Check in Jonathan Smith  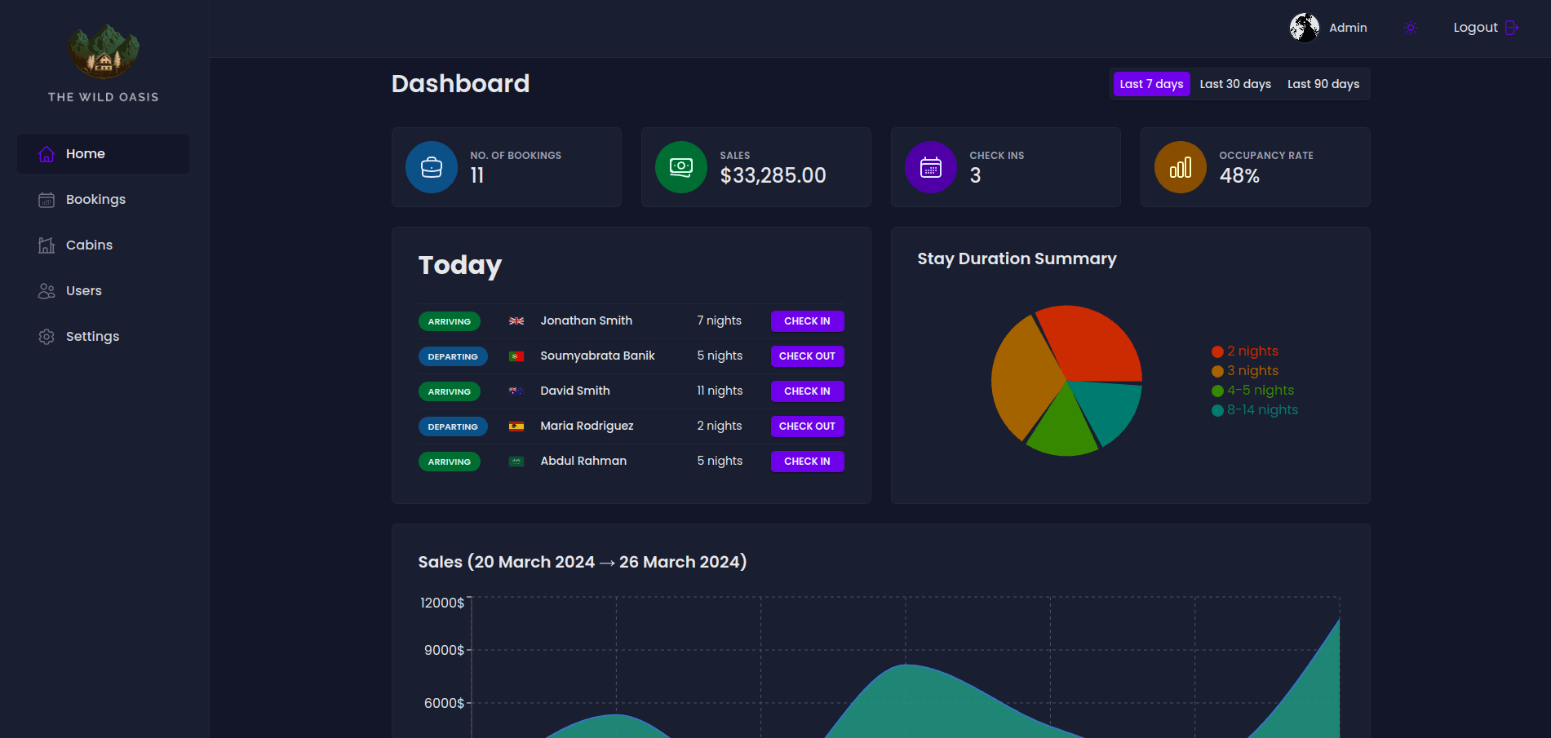(x=807, y=321)
